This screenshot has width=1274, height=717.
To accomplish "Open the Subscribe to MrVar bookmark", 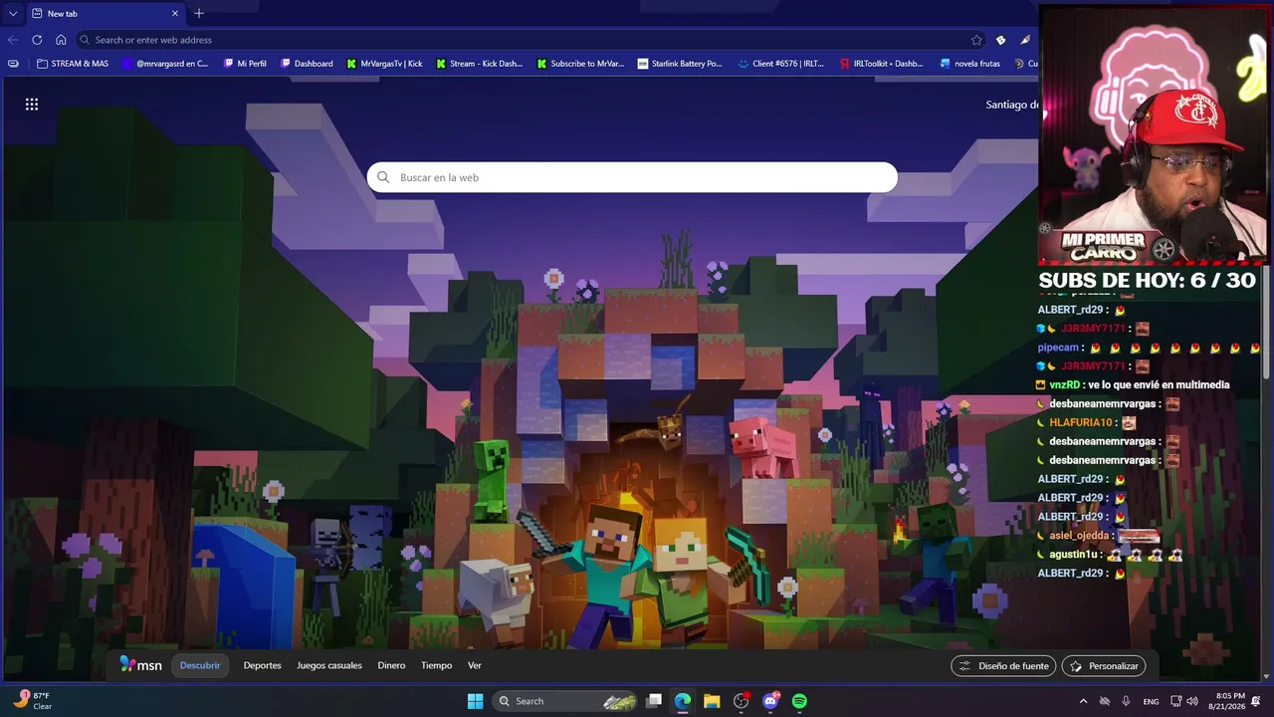I will click(580, 64).
